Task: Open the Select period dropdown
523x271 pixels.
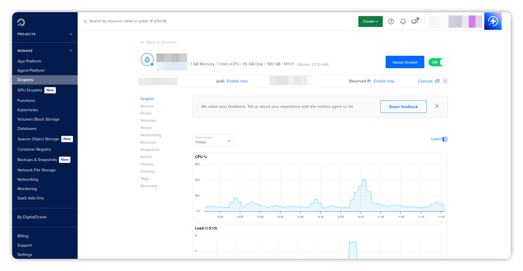Action: click(x=213, y=140)
